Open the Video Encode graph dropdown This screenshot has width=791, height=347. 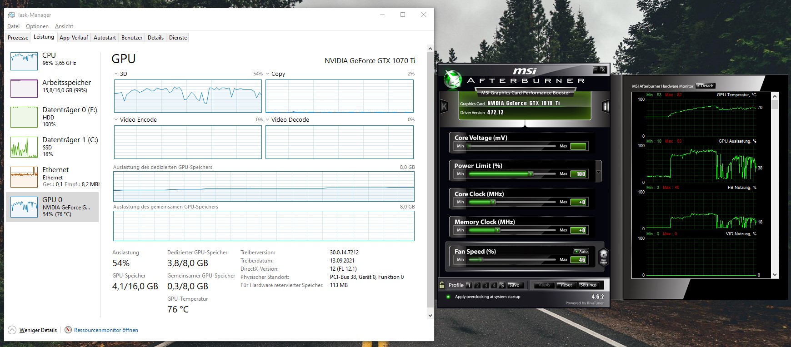coord(116,119)
